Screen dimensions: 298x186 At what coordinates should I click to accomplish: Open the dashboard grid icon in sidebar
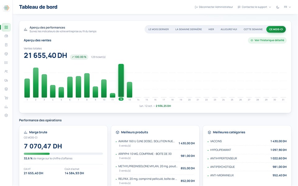pyautogui.click(x=6, y=27)
